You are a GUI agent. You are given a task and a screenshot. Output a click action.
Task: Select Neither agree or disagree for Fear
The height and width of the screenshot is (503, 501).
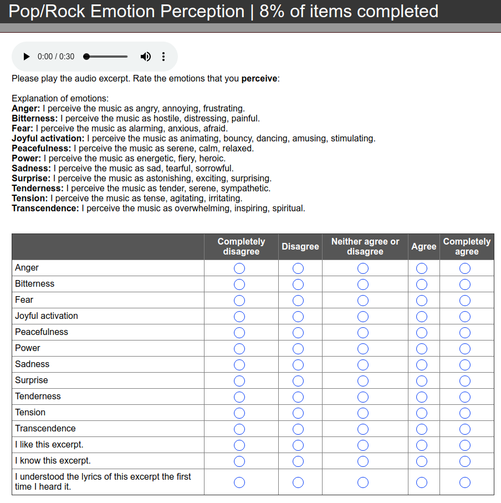click(363, 301)
